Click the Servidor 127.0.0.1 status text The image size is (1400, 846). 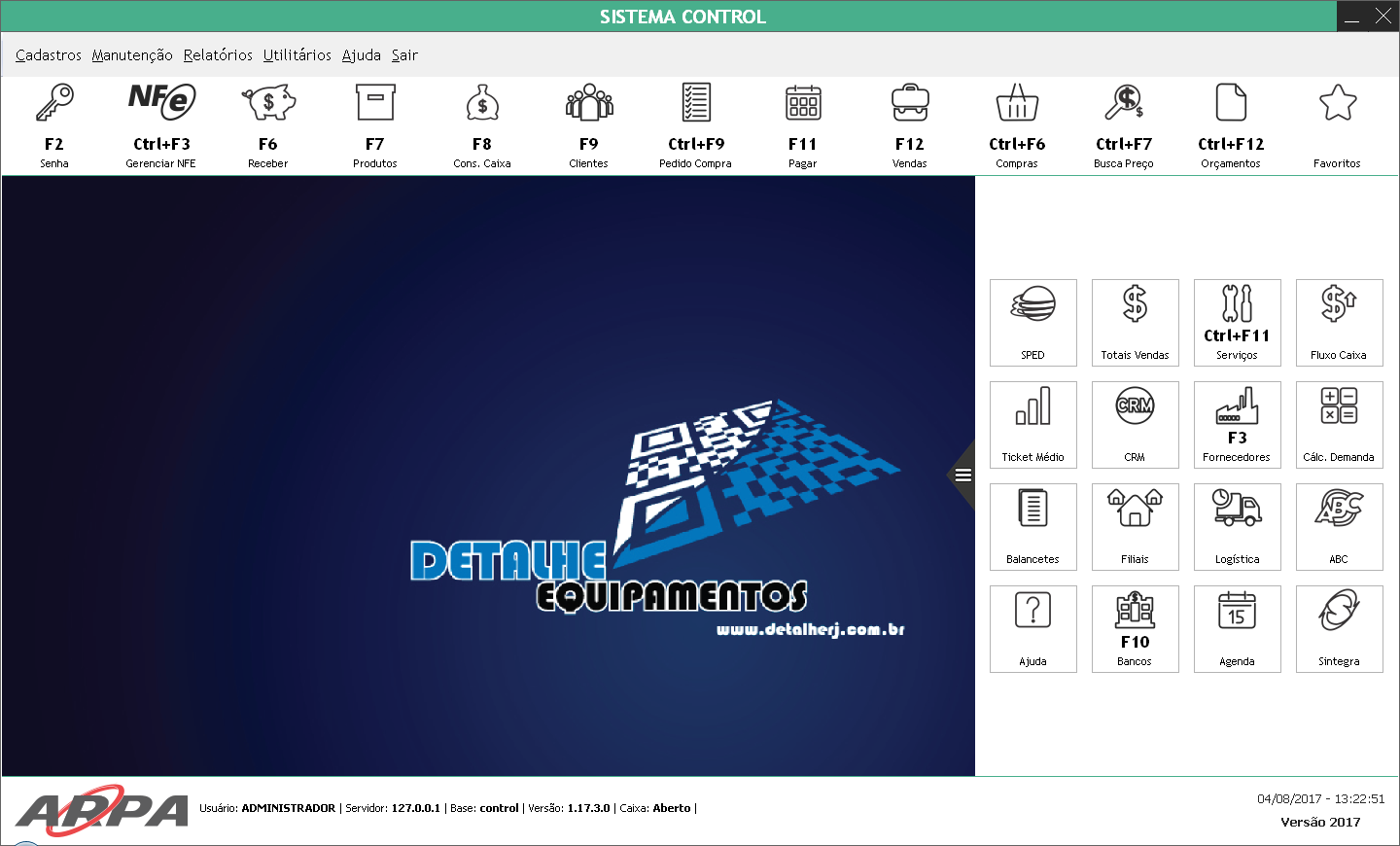[x=393, y=808]
